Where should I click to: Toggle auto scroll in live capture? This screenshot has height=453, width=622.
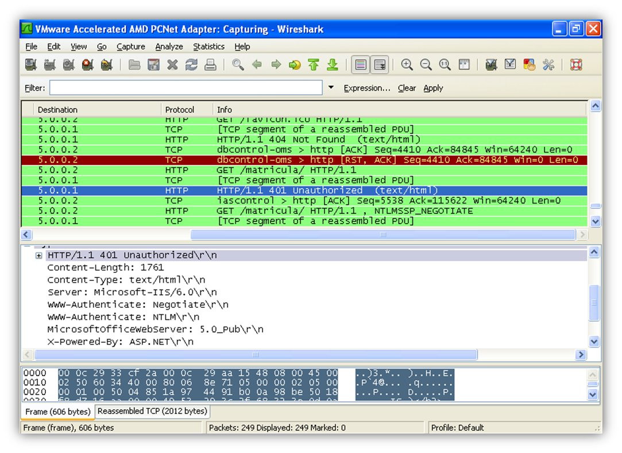[380, 65]
